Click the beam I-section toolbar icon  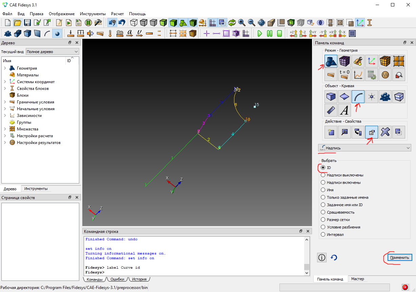[x=370, y=23]
